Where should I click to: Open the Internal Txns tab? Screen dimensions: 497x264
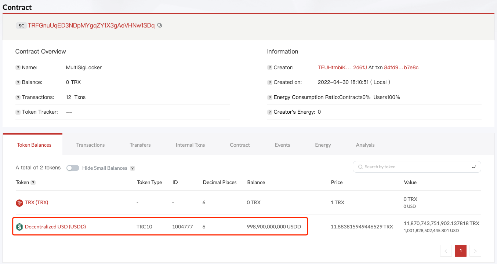click(190, 145)
